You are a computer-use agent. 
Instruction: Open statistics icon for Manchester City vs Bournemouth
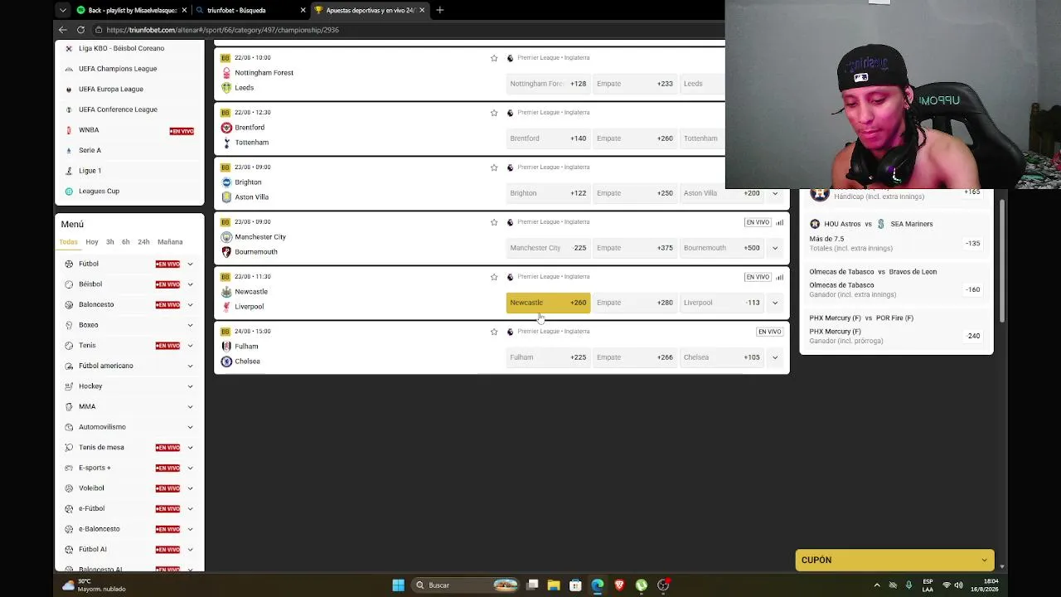(779, 222)
